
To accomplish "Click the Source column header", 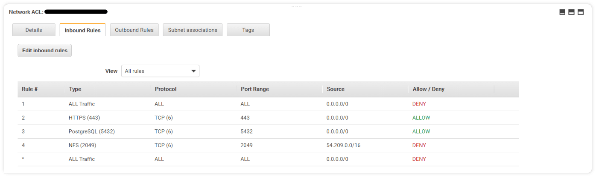I will coord(336,89).
